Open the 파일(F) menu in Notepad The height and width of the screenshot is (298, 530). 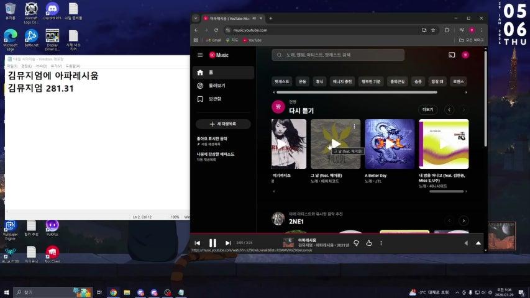pos(12,66)
